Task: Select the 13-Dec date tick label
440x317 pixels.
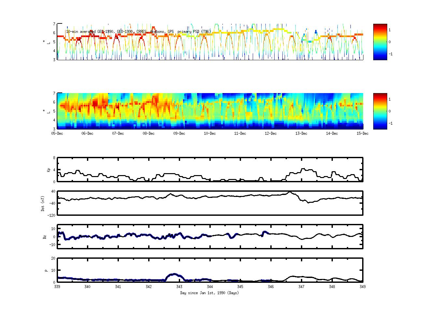Action: pyautogui.click(x=301, y=133)
